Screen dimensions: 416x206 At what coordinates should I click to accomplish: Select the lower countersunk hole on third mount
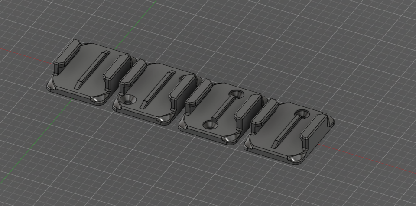tap(211, 125)
